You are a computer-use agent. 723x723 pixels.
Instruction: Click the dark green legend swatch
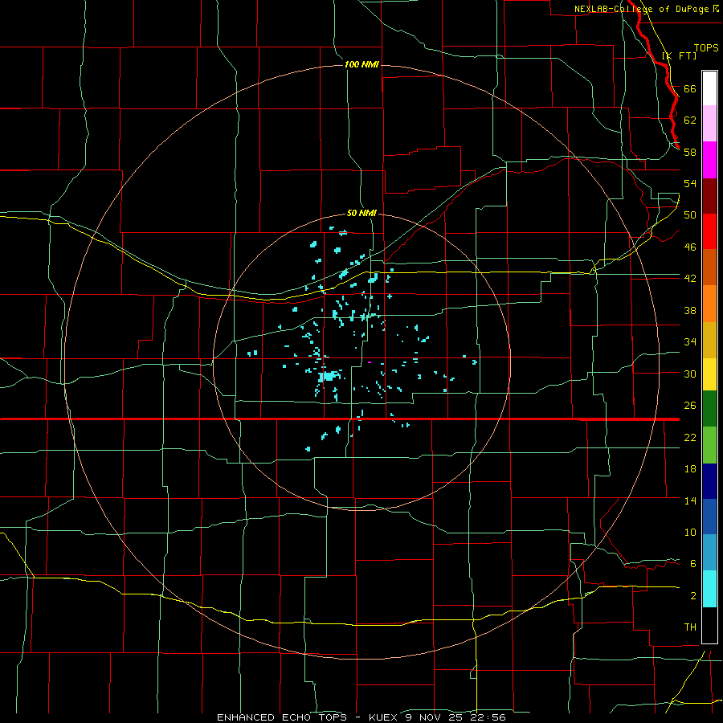coord(709,409)
